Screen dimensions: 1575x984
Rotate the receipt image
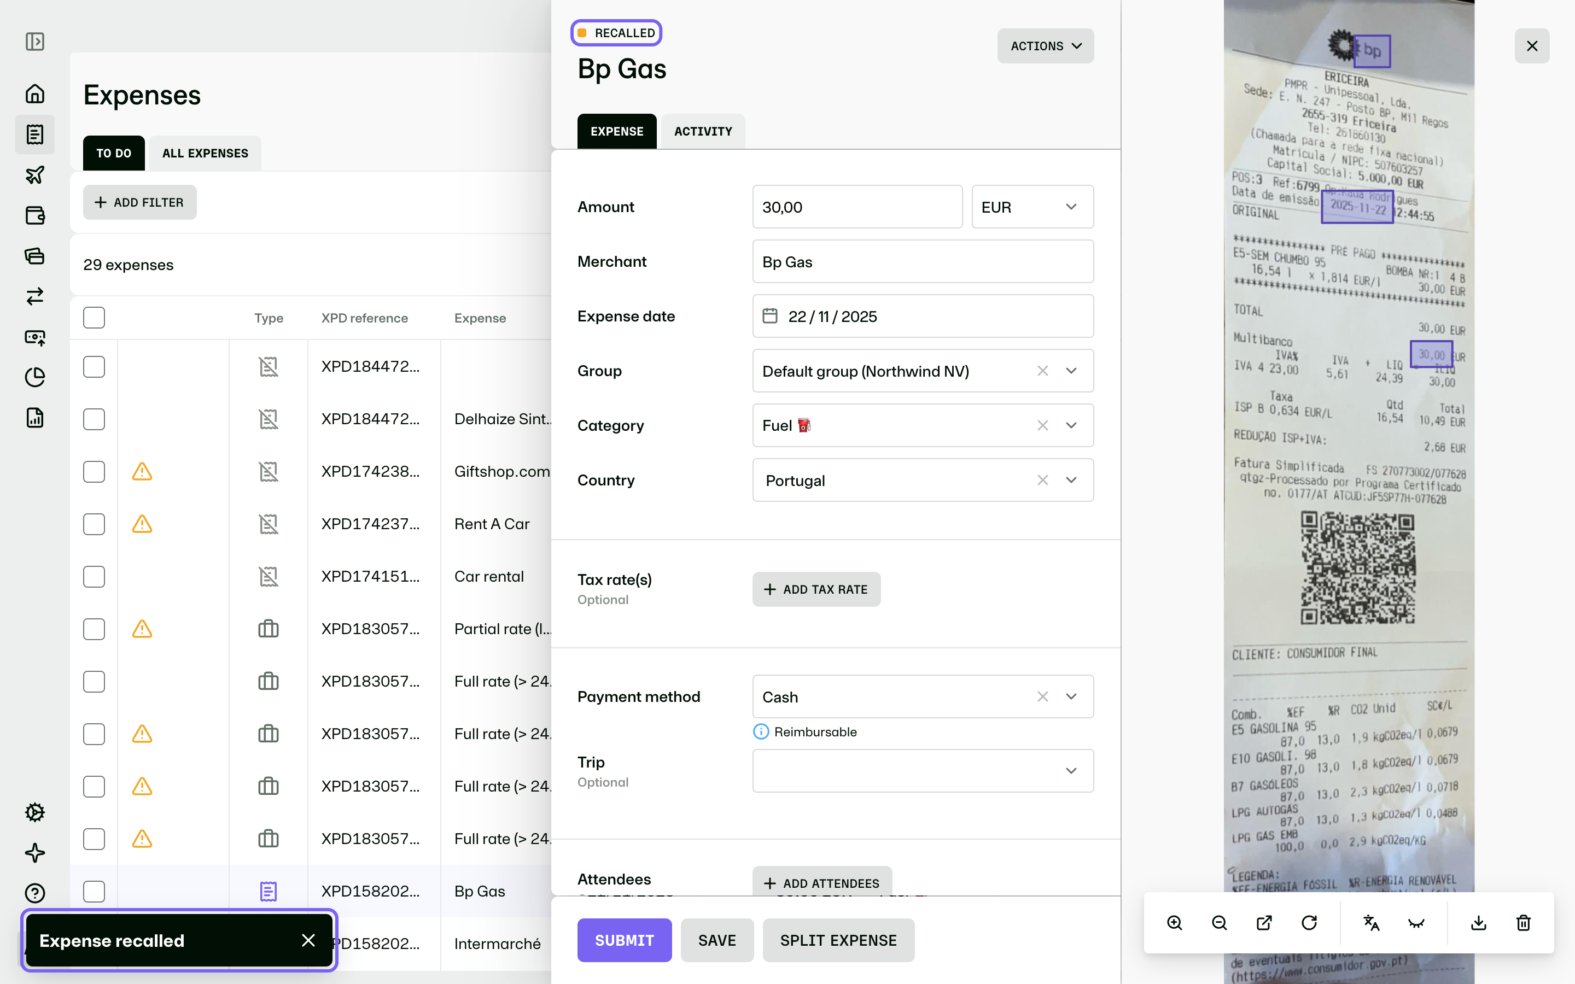coord(1309,923)
